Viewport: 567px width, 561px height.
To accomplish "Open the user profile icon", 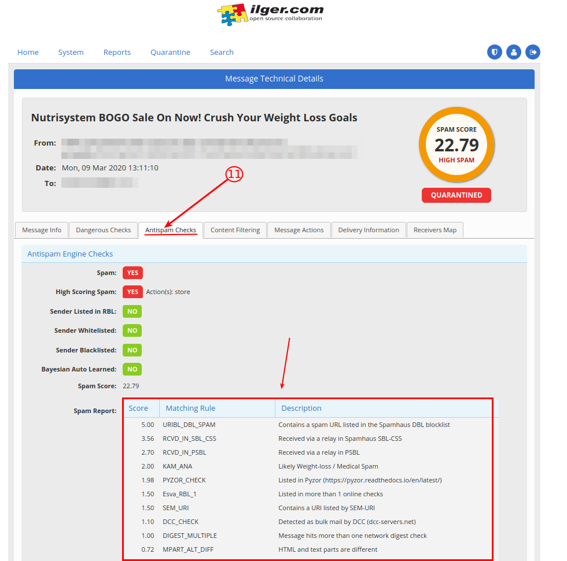I will [x=514, y=52].
